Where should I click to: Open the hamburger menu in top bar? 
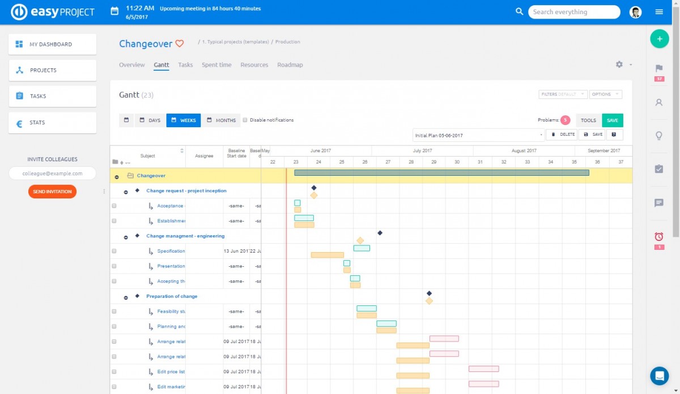(x=659, y=12)
